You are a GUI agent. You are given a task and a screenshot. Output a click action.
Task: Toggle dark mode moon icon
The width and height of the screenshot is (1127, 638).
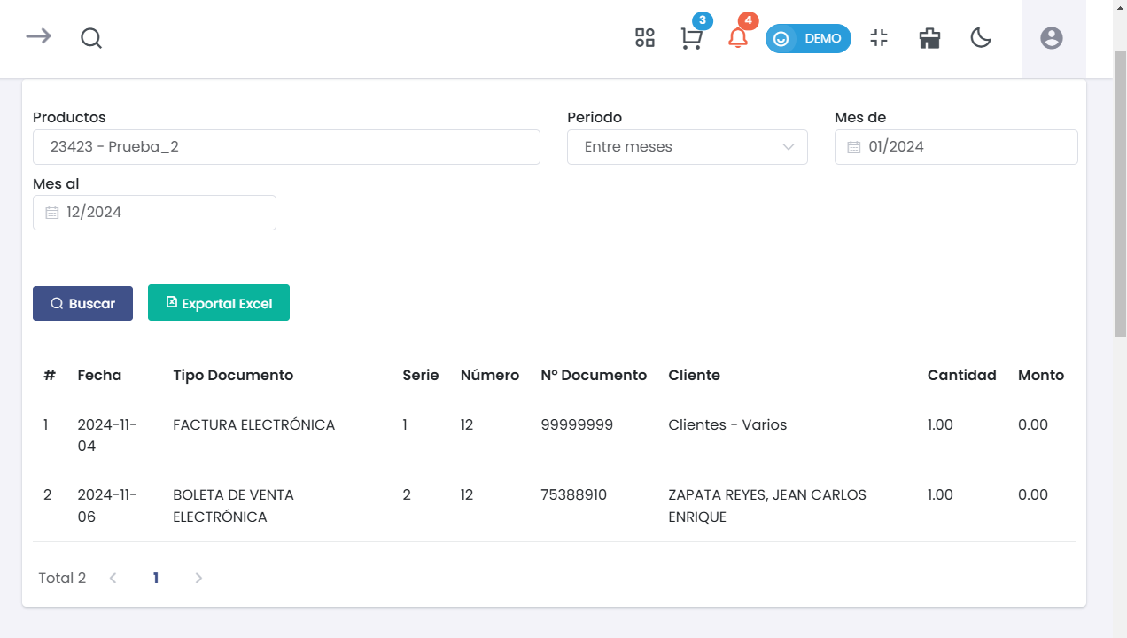tap(981, 38)
